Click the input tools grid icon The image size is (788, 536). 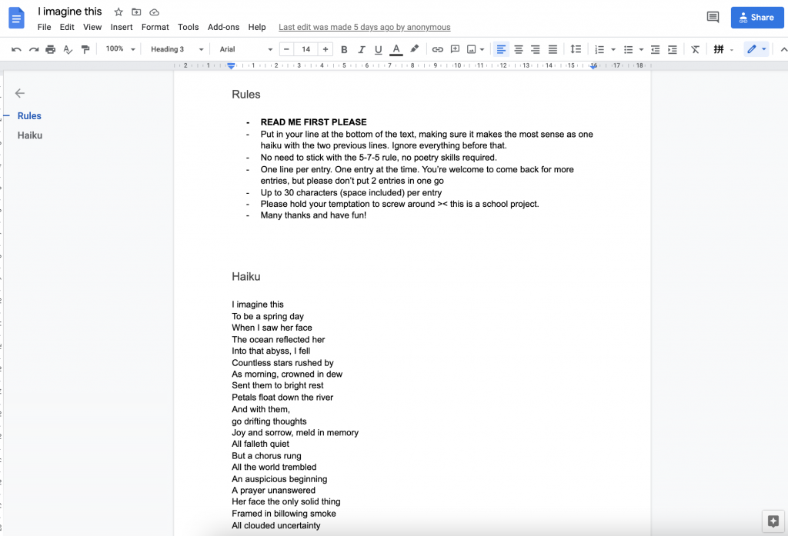pyautogui.click(x=719, y=49)
